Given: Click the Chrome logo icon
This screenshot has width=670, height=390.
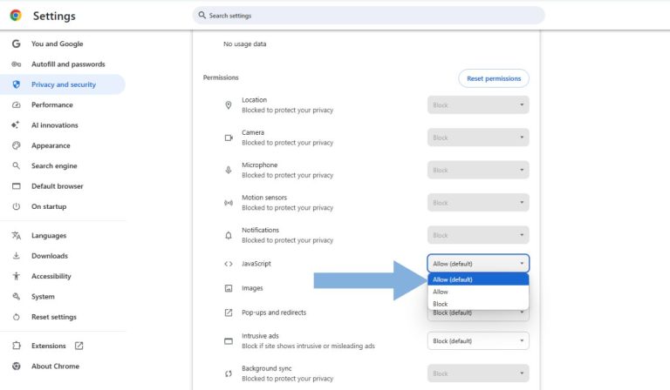Looking at the screenshot, I should click(x=16, y=16).
